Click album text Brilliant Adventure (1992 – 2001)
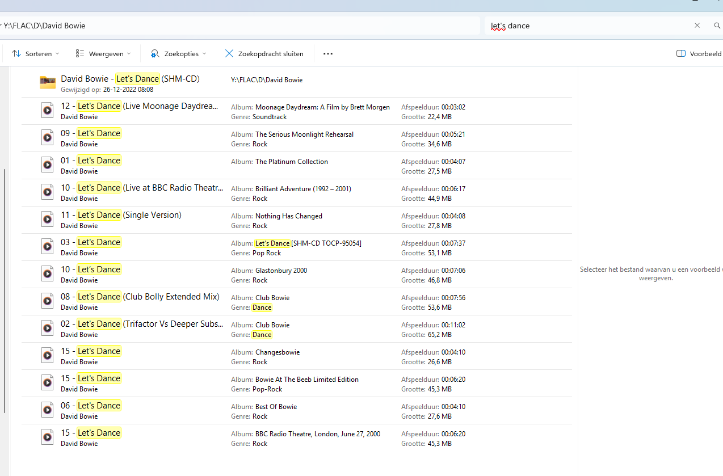Image resolution: width=723 pixels, height=476 pixels. [x=303, y=189]
